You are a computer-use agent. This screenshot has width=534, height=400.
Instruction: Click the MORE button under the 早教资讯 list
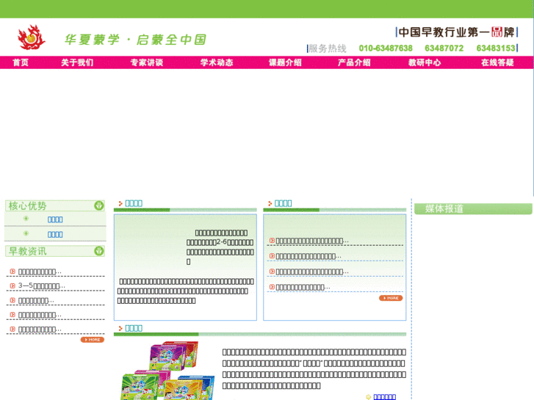(x=93, y=340)
